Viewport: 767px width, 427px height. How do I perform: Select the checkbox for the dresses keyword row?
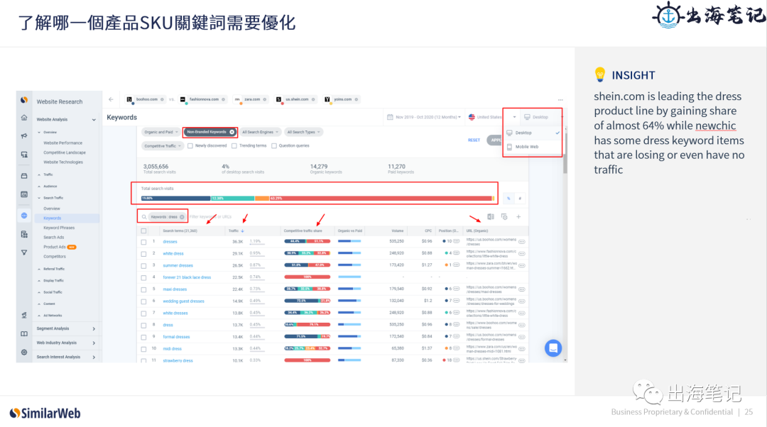click(145, 241)
